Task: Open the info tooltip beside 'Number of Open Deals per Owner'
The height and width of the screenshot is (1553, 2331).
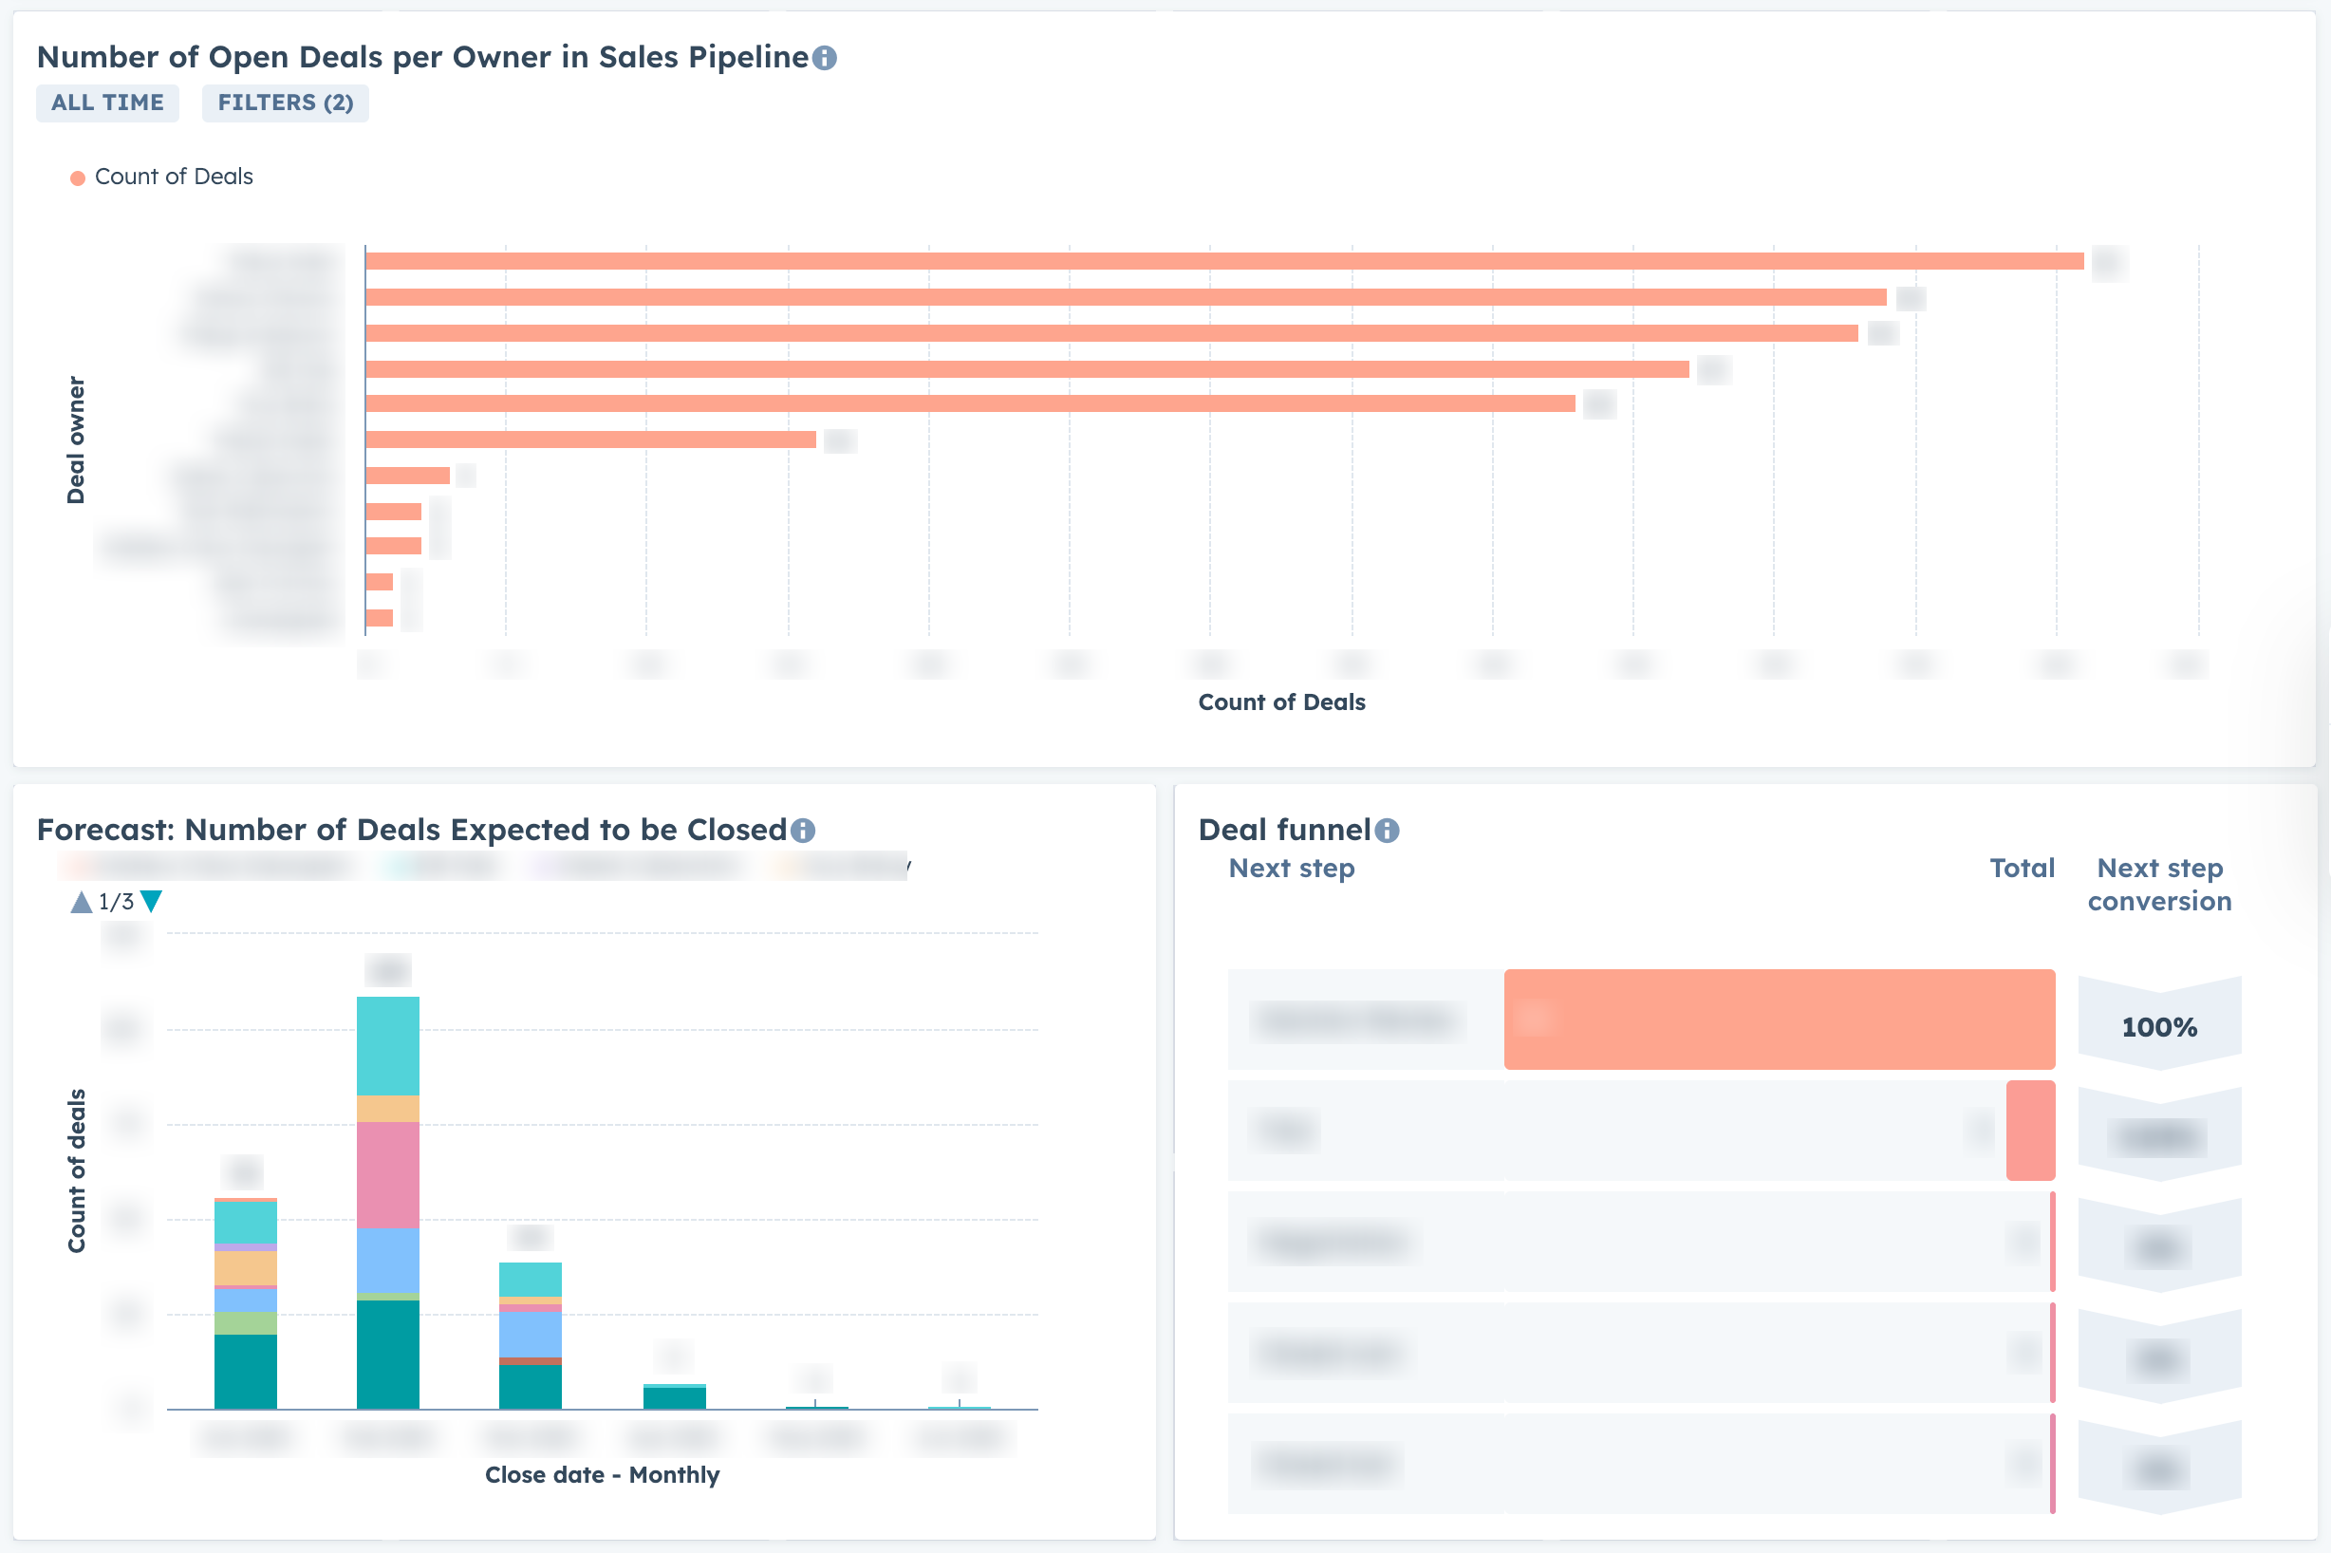Action: point(824,56)
